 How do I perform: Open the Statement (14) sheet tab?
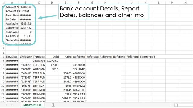33,105
